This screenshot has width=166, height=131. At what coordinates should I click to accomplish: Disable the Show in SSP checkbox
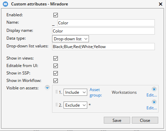[55, 73]
